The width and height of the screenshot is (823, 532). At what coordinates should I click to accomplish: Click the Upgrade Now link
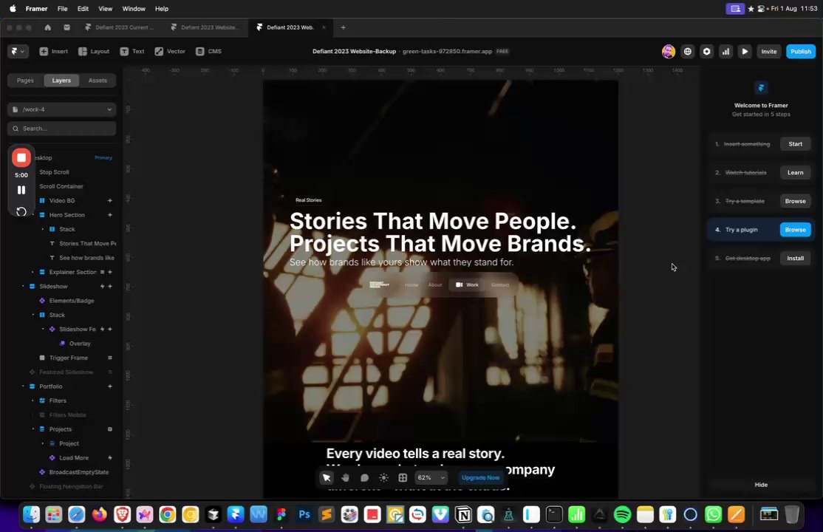click(x=480, y=477)
